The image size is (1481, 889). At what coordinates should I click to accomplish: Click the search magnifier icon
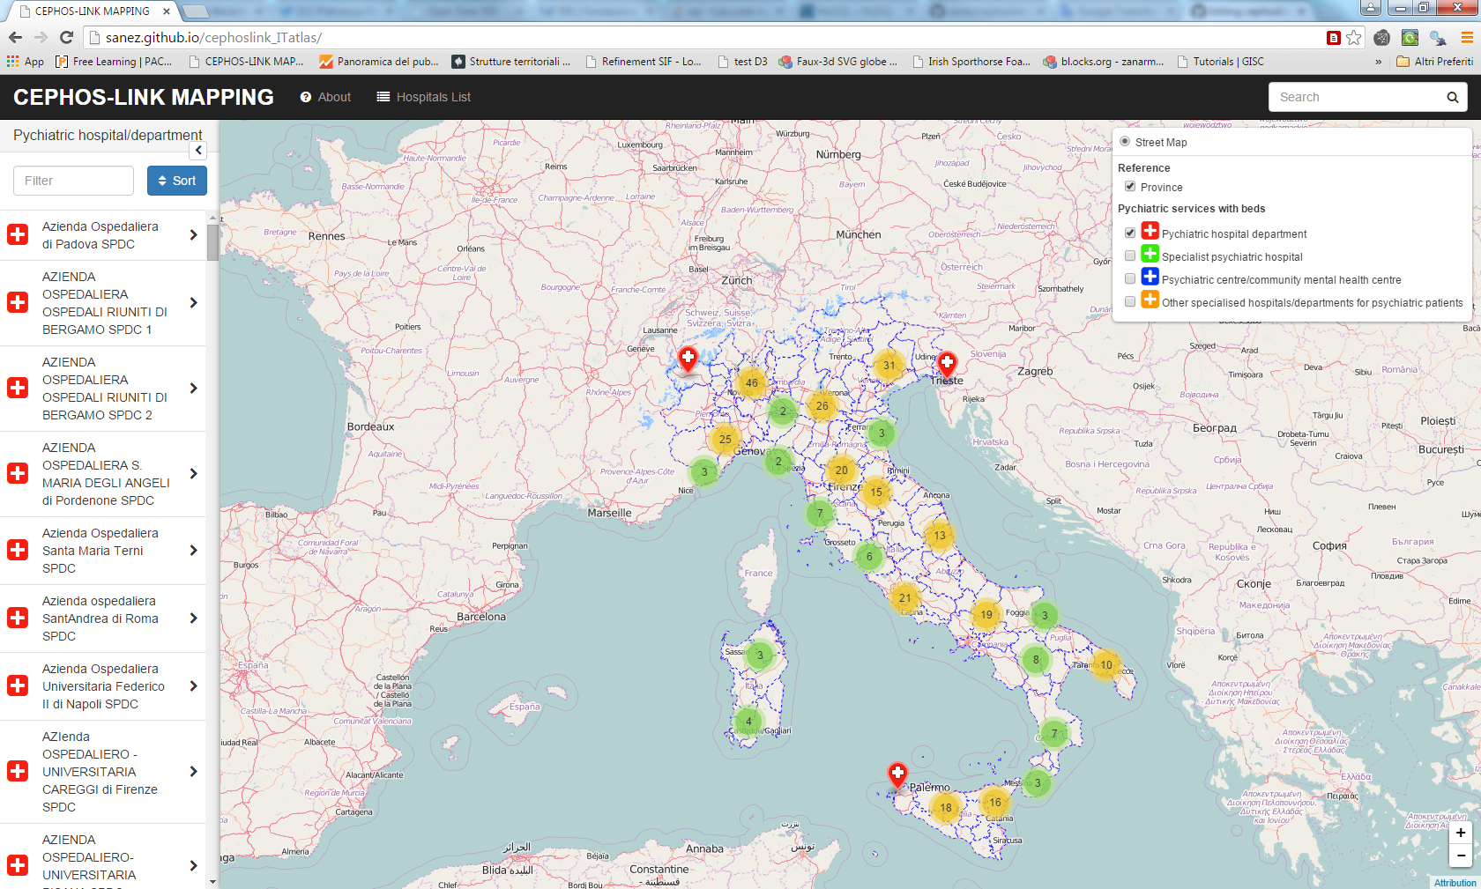coord(1452,97)
